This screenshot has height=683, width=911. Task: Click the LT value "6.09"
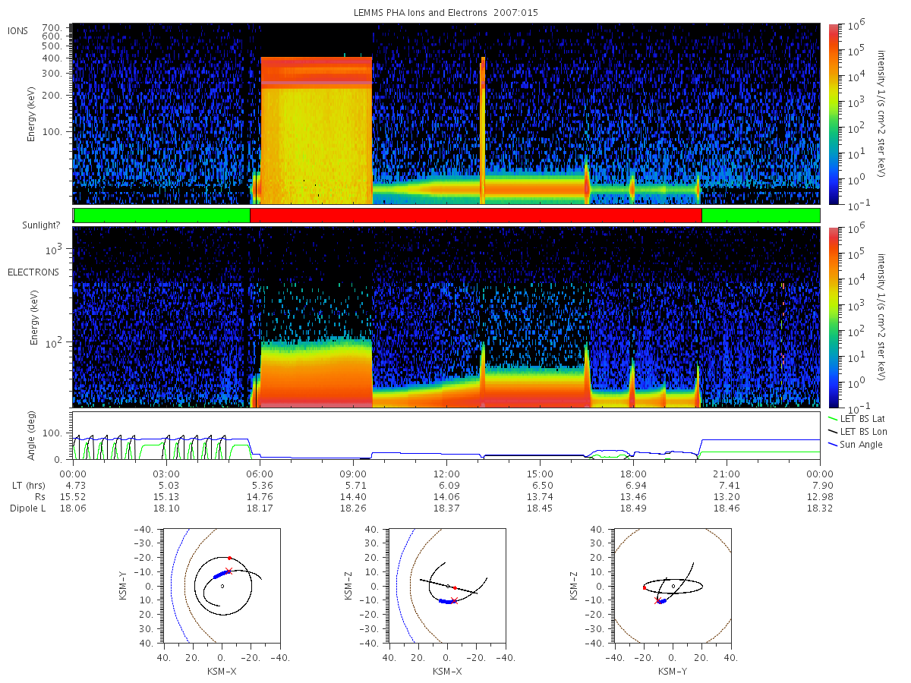click(x=446, y=484)
